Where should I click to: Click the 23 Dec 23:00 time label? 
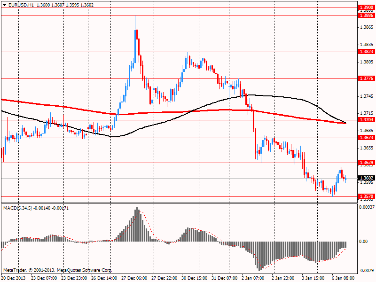(74, 278)
